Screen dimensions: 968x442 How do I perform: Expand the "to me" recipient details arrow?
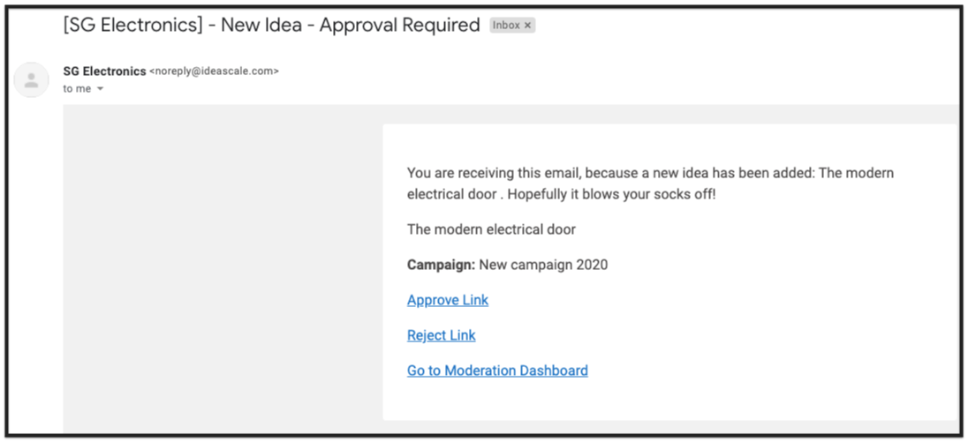coord(101,89)
